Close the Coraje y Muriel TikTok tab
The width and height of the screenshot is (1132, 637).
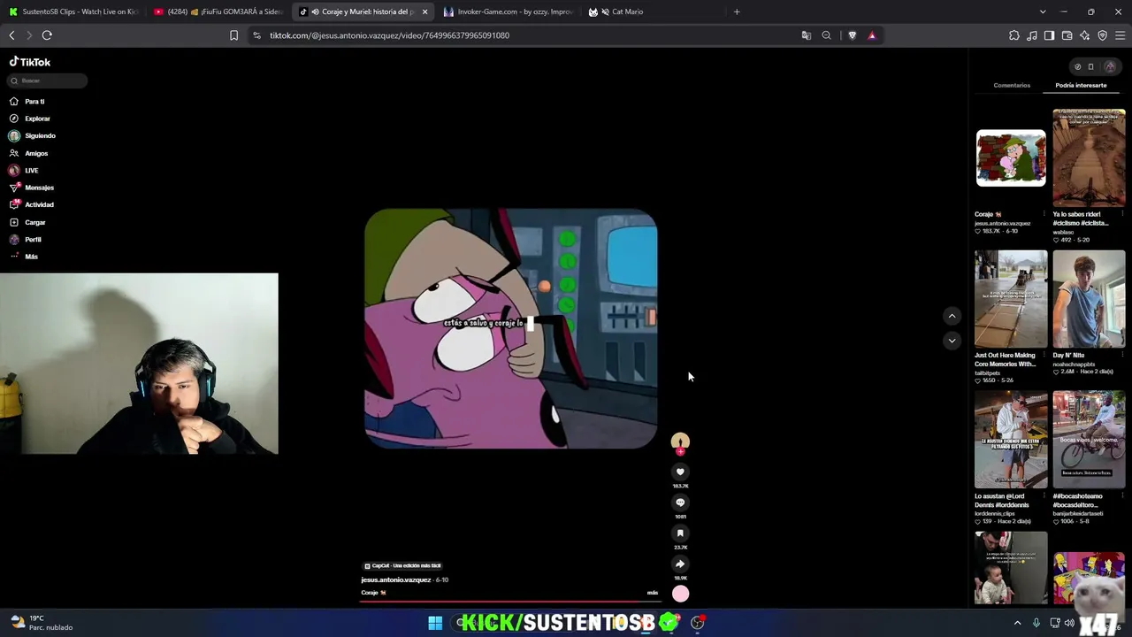424,12
